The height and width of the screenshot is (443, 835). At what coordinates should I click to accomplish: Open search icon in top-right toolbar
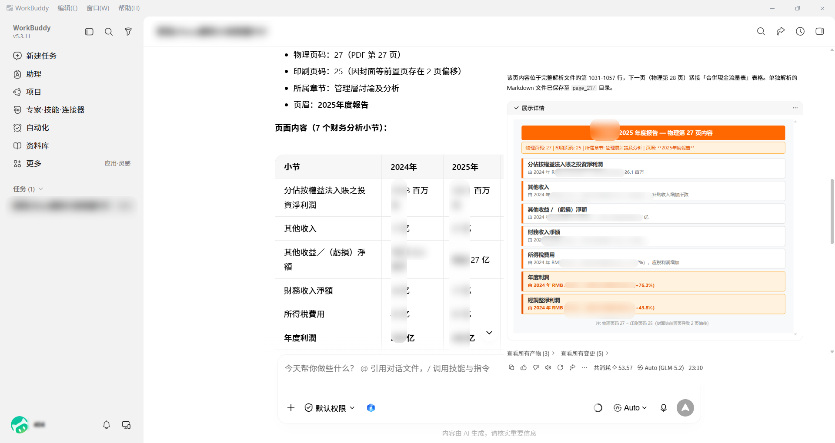761,31
